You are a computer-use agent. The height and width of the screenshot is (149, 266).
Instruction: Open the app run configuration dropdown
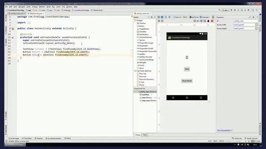point(225,10)
